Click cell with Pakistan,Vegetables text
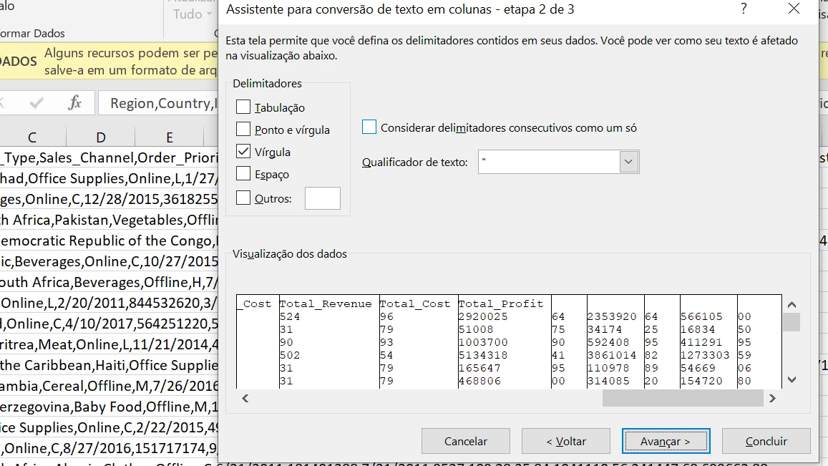This screenshot has height=466, width=828. point(109,220)
